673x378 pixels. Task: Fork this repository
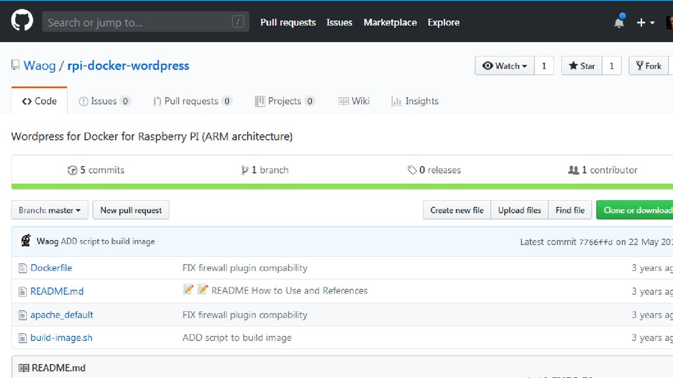click(x=649, y=66)
